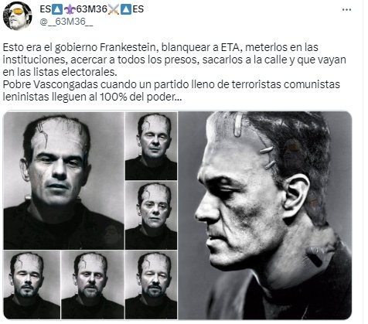The image size is (368, 324).
Task: Select the top-middle small portrait
Action: (x=151, y=145)
